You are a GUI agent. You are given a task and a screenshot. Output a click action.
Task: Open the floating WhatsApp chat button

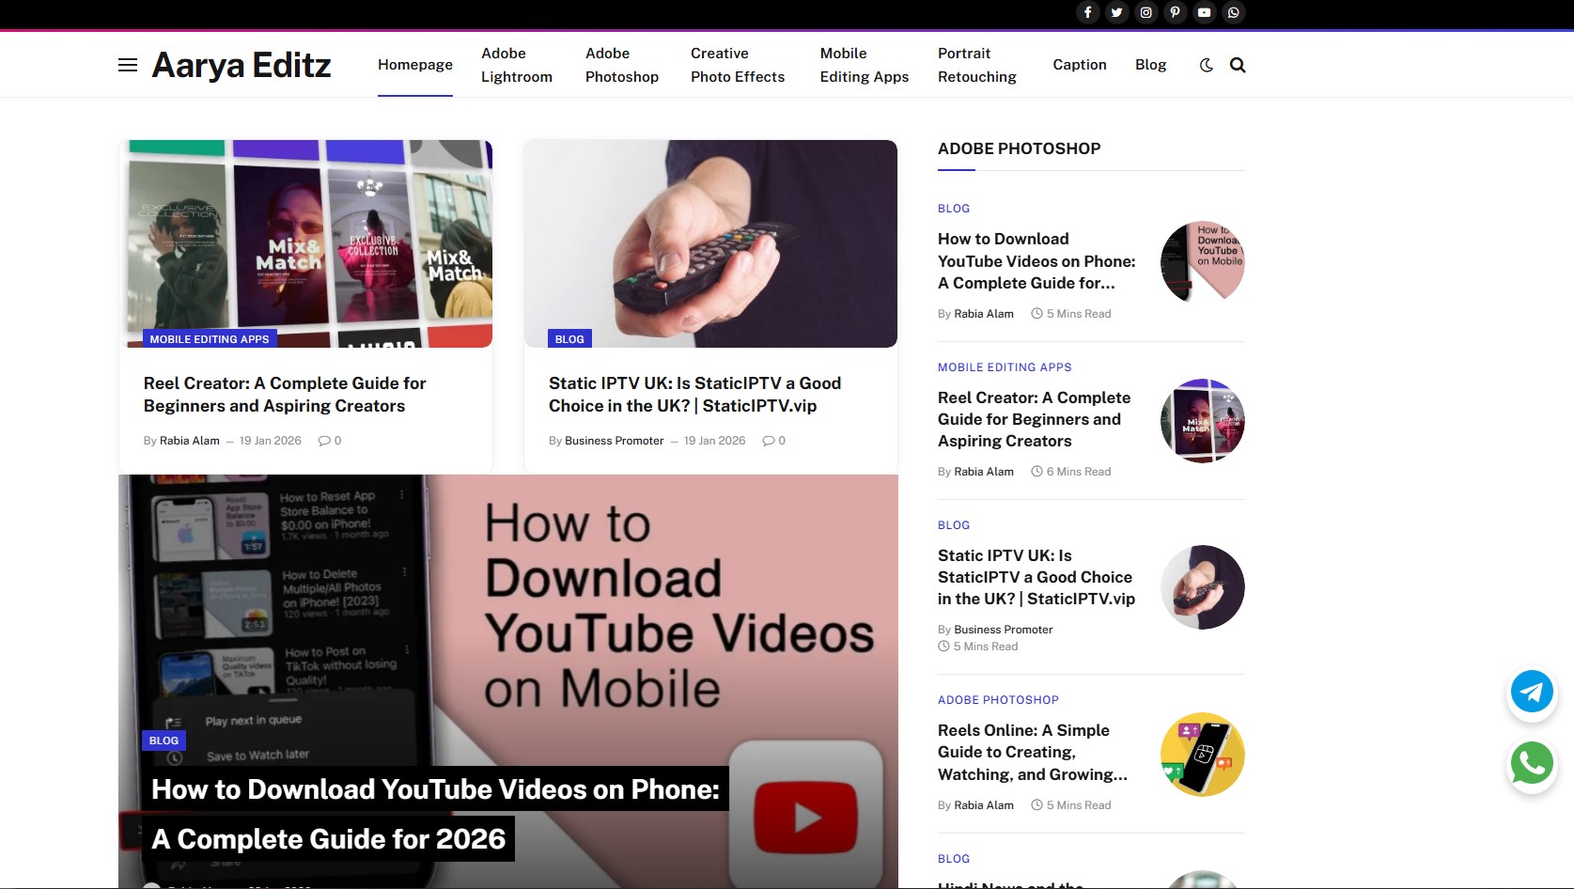click(1531, 764)
